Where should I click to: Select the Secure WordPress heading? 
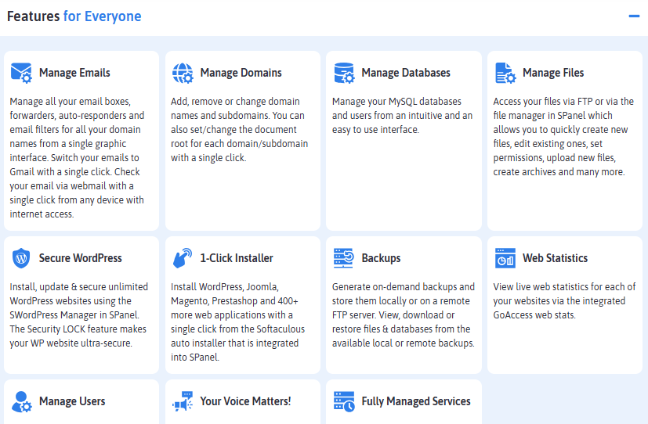pos(80,258)
